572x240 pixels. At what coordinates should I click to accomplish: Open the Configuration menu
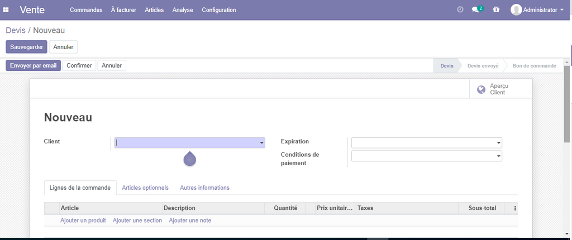tap(219, 10)
